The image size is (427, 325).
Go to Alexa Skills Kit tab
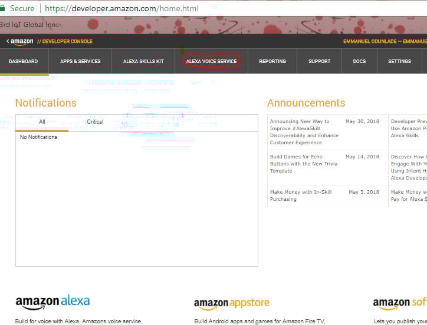143,61
